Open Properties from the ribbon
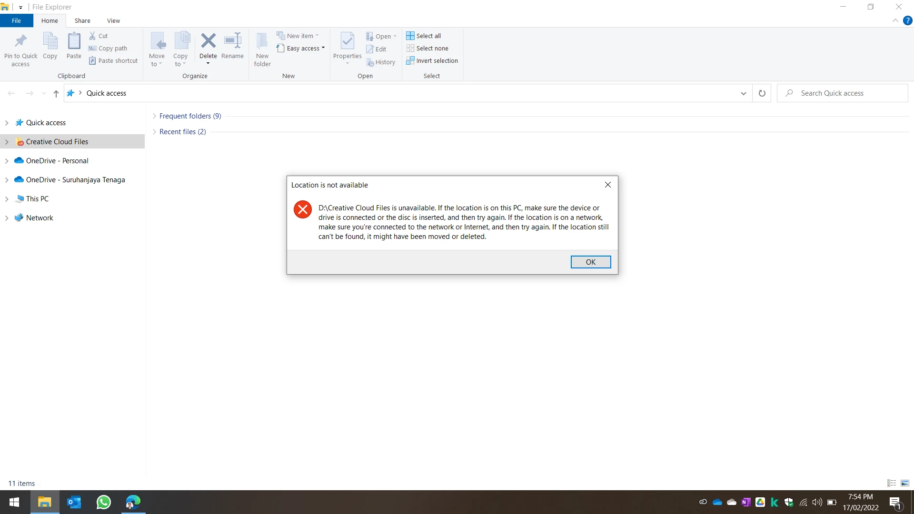 click(x=348, y=42)
